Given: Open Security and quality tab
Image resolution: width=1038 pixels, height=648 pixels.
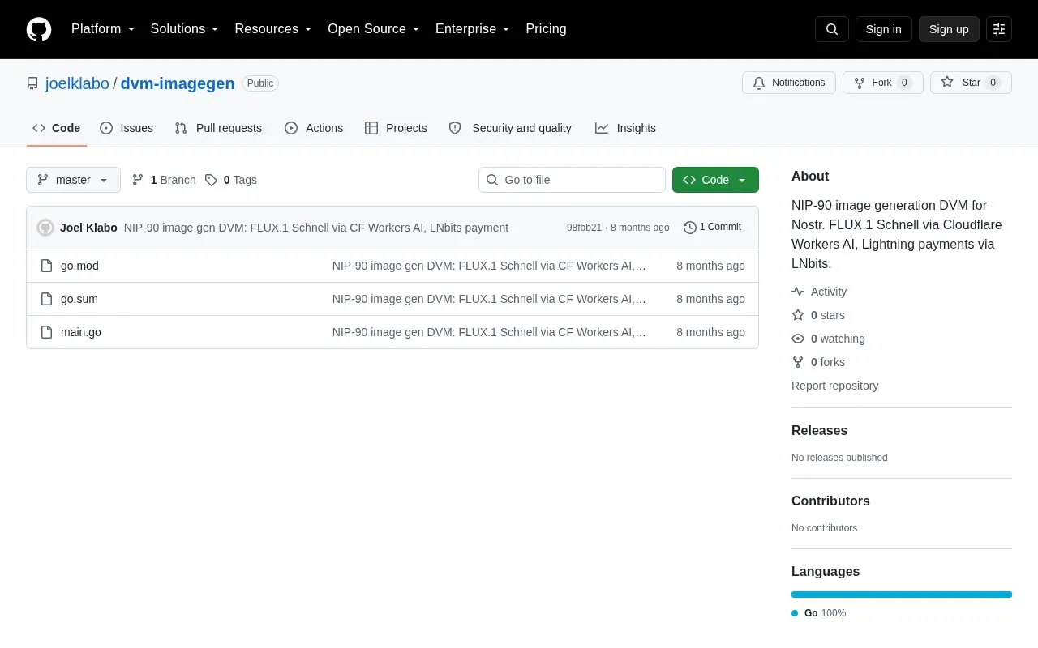Looking at the screenshot, I should [510, 128].
